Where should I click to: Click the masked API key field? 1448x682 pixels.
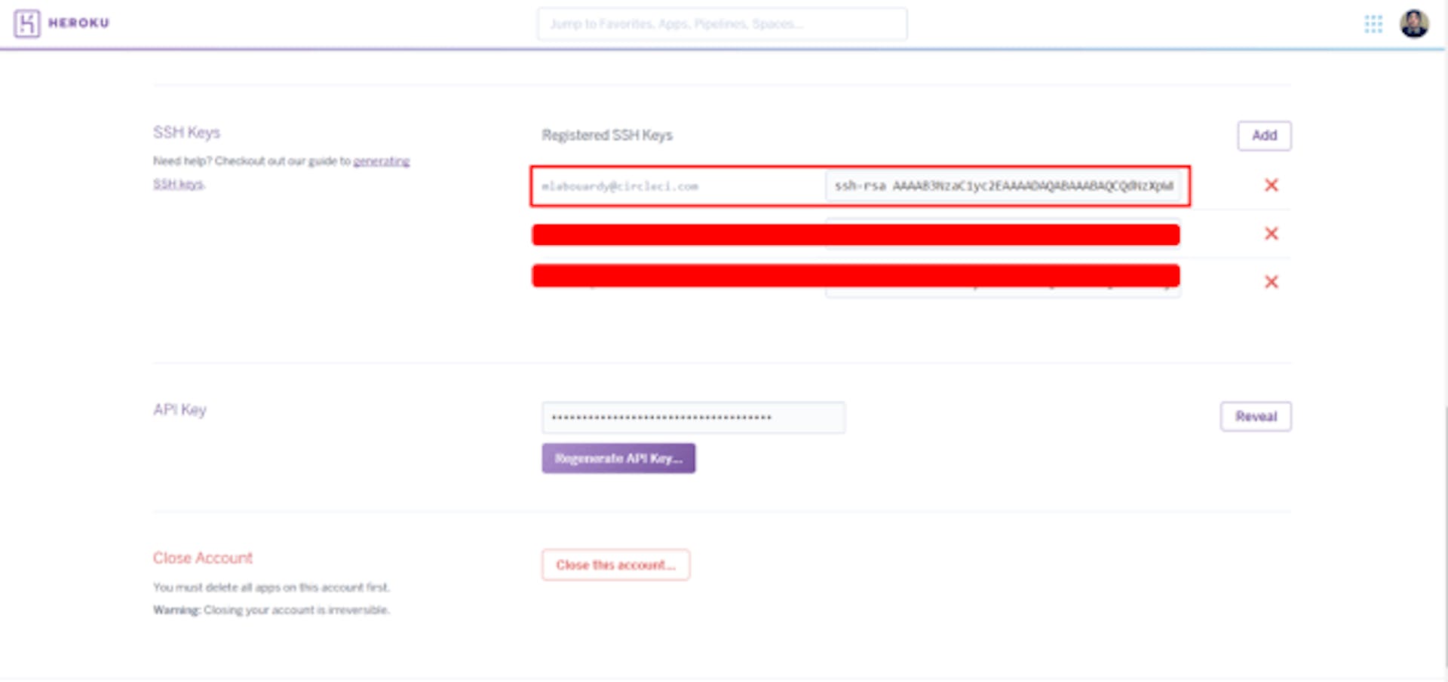tap(693, 417)
